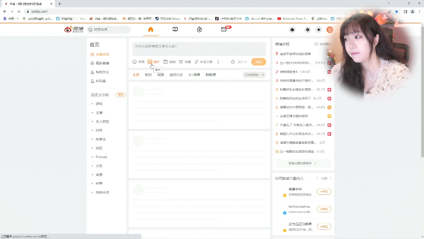
Task: Click the Weibo search box
Action: coord(109,30)
